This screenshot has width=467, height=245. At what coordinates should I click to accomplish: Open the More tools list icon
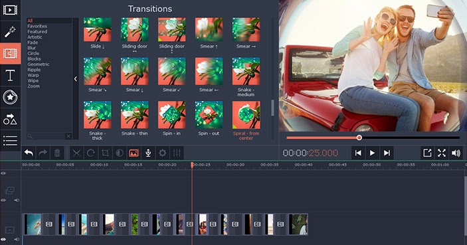[10, 141]
